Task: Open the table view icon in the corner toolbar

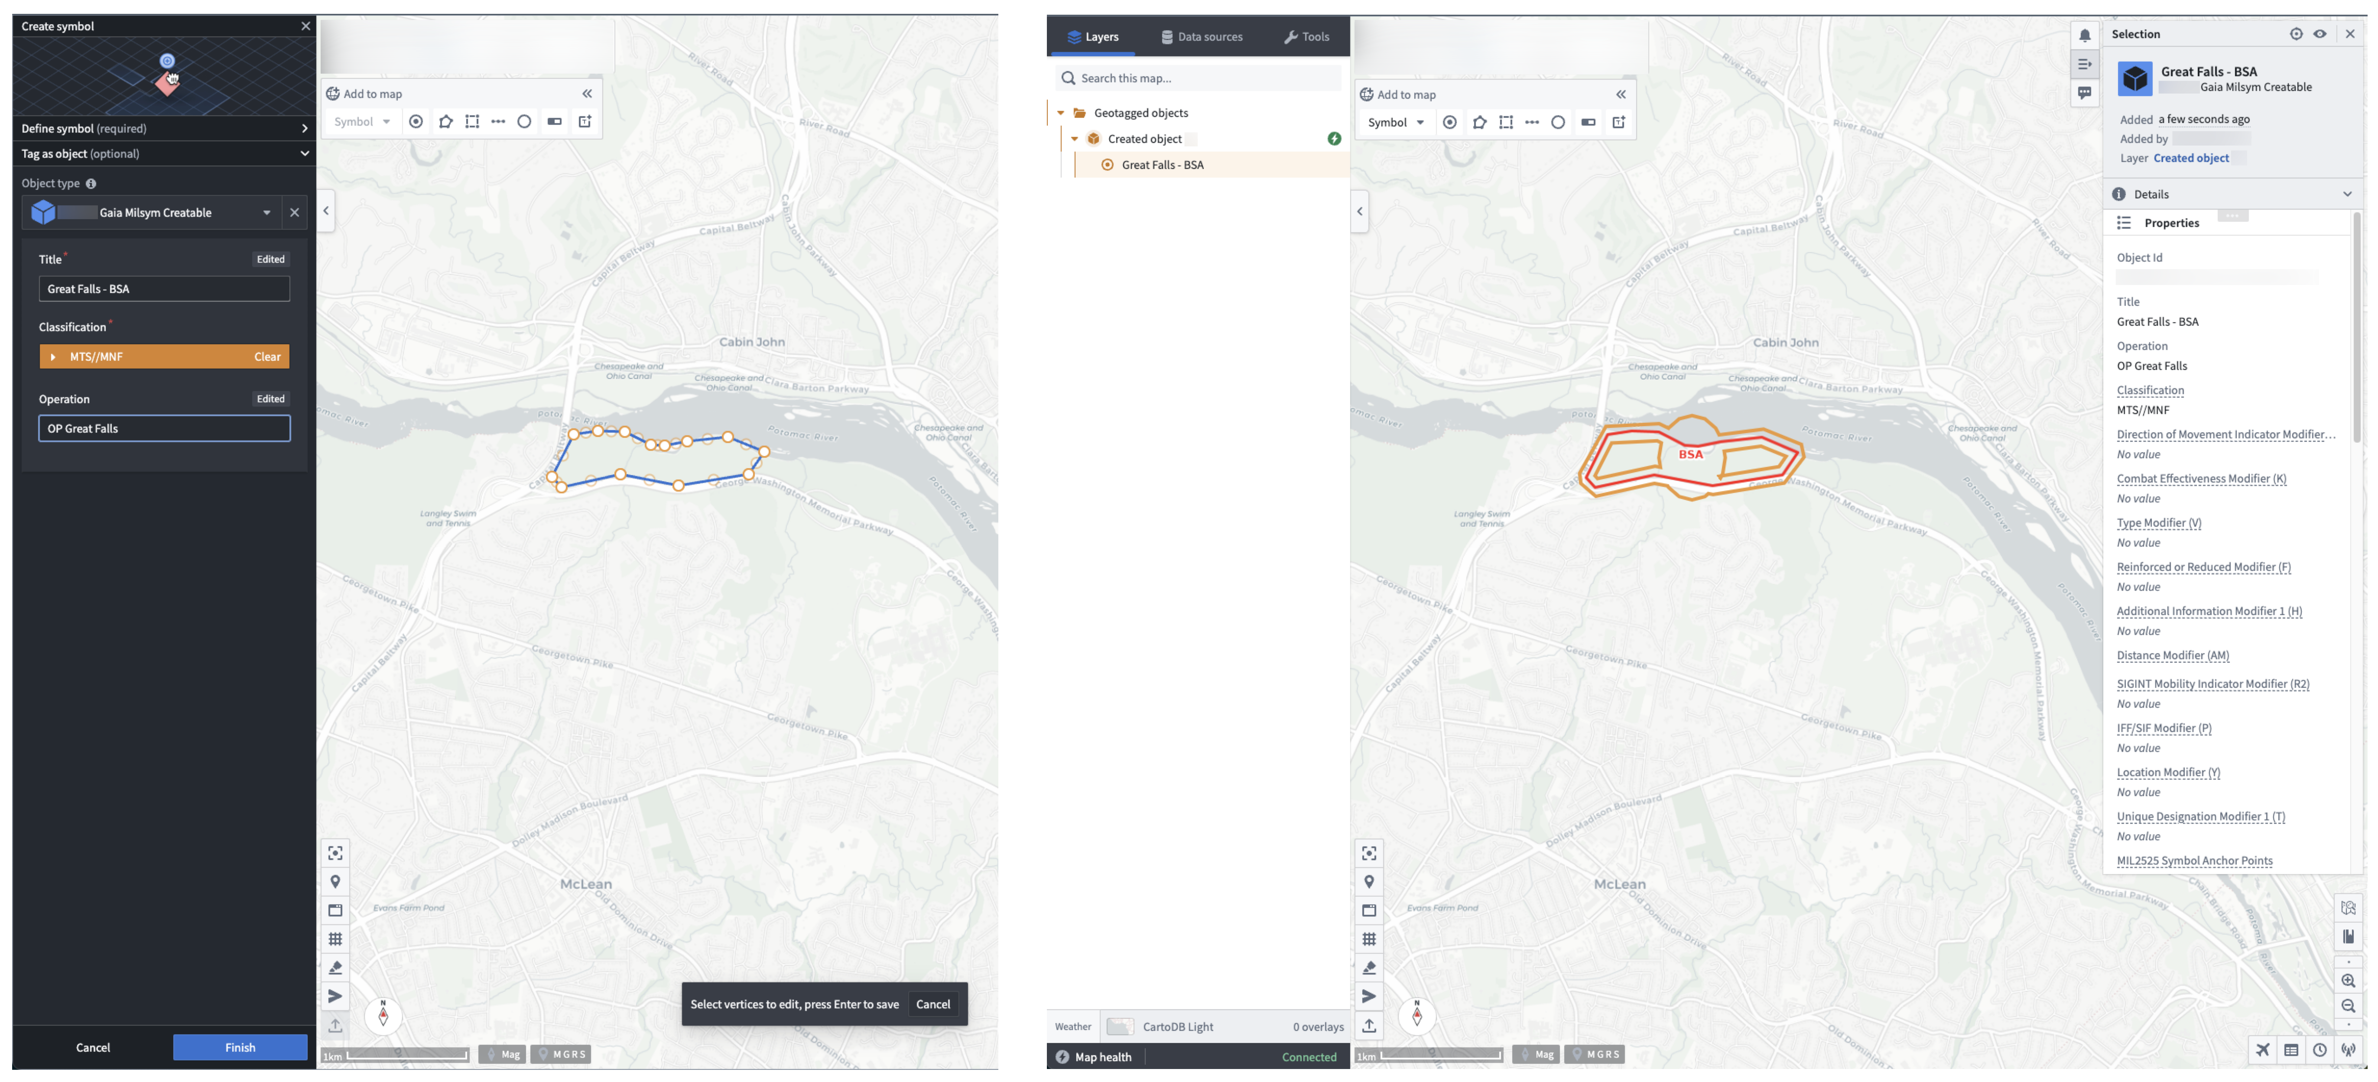Action: (x=2291, y=1050)
